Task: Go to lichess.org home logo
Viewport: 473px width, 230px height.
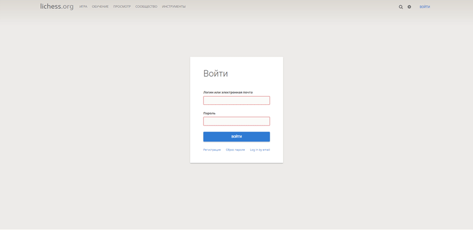Action: click(x=57, y=6)
